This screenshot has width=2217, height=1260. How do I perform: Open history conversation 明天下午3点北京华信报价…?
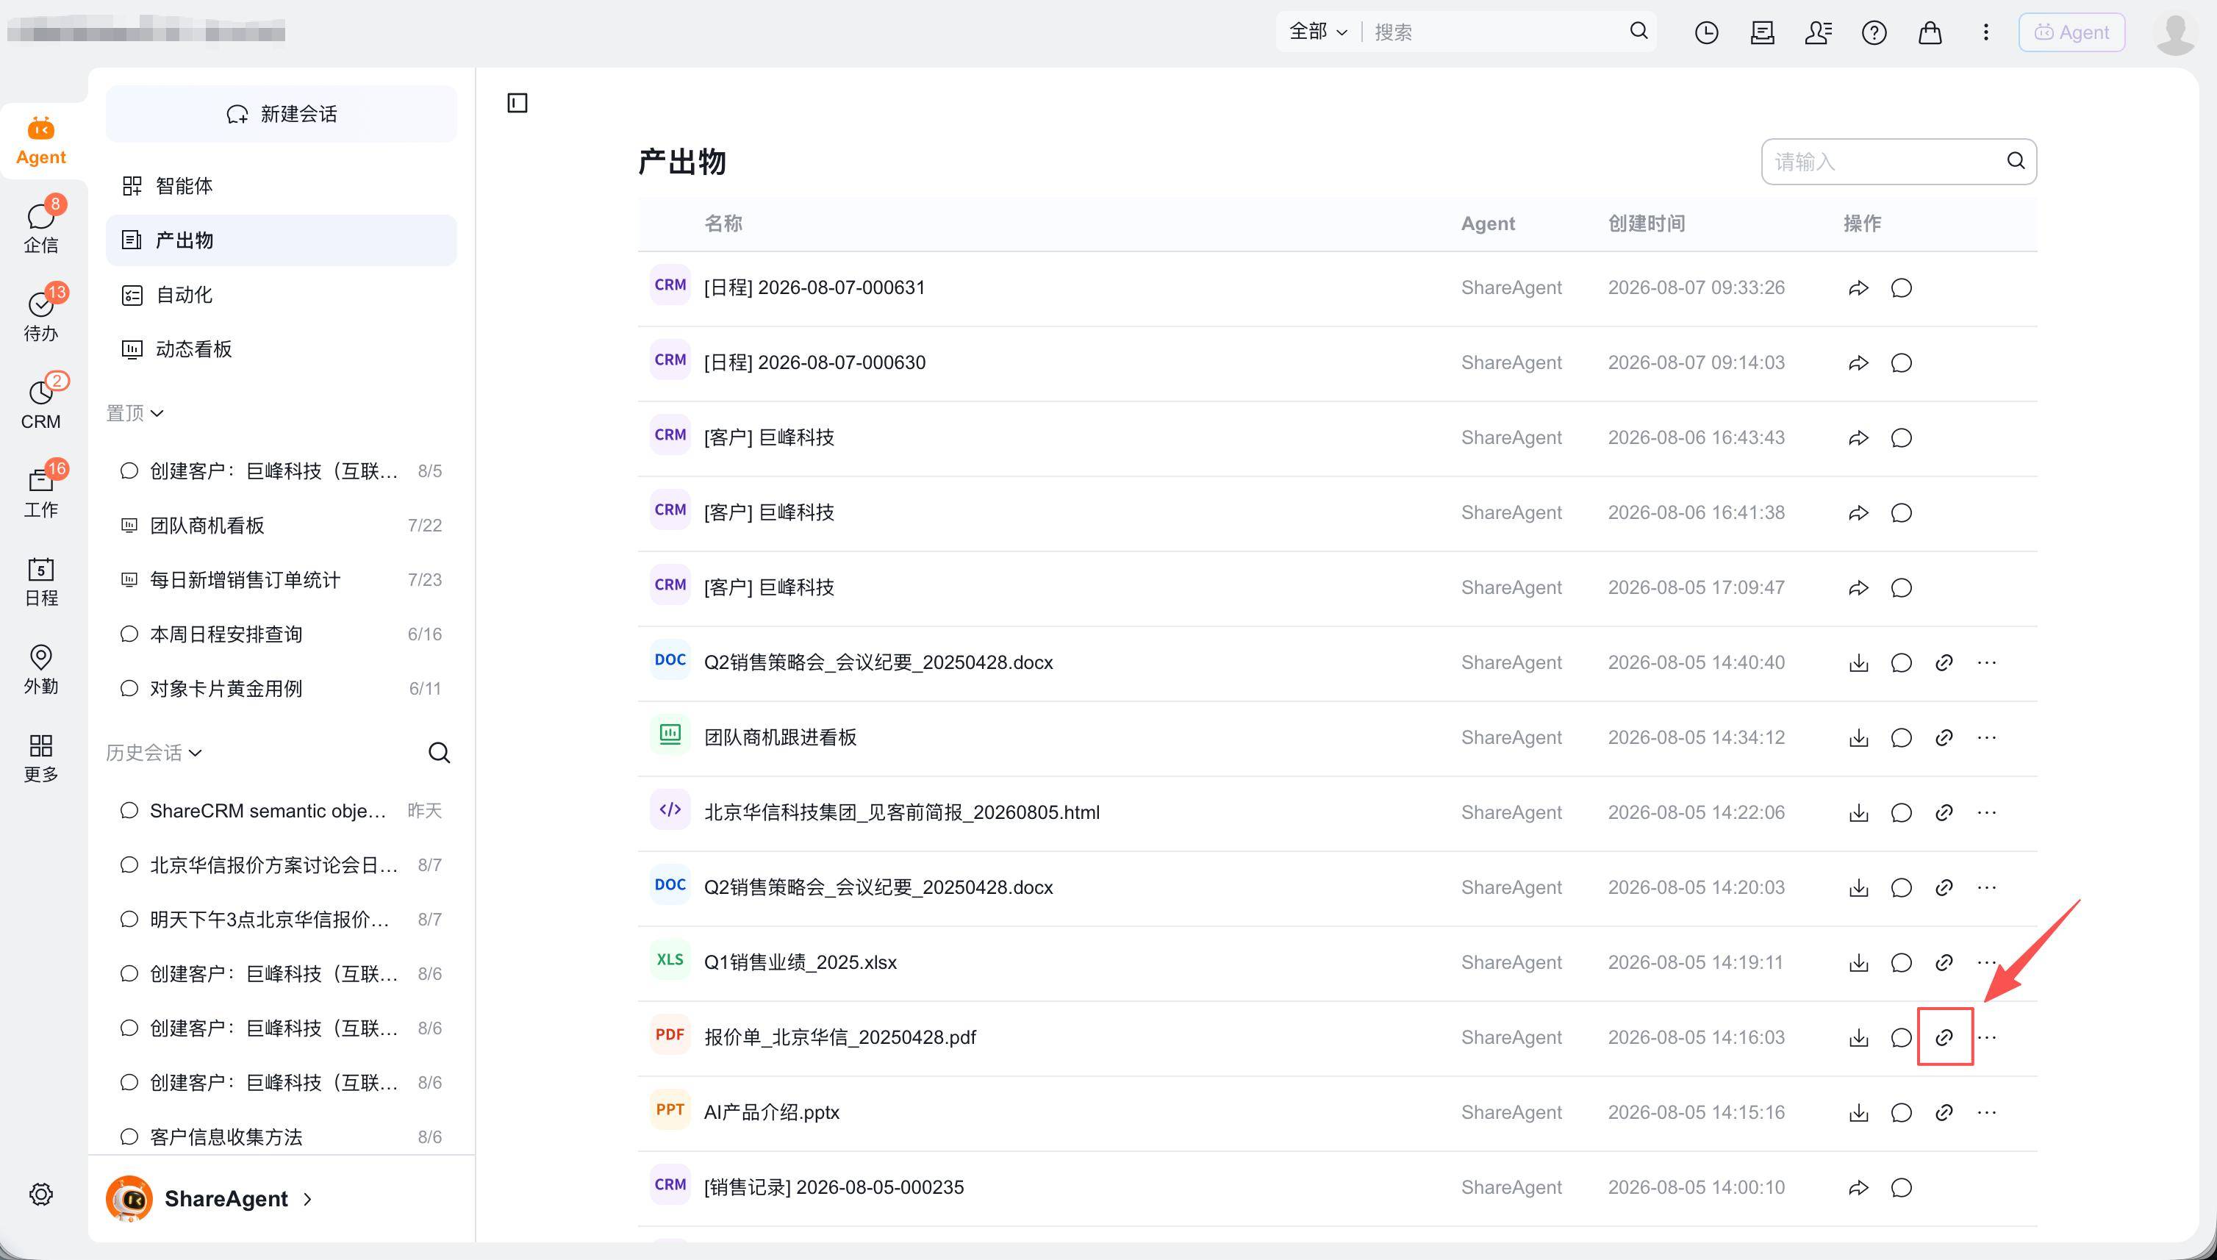pyautogui.click(x=282, y=919)
